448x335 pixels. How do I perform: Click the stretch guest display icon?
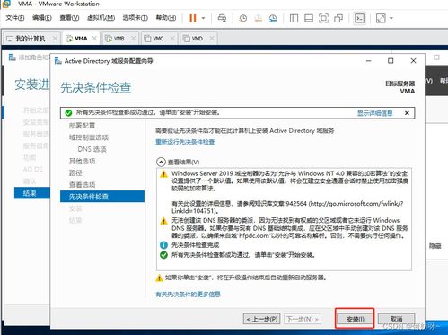(x=381, y=18)
